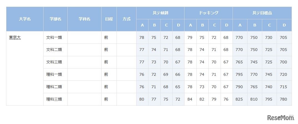This screenshot has width=298, height=124.
Task: Select the 理科一類 faculty cell
Action: coord(54,74)
